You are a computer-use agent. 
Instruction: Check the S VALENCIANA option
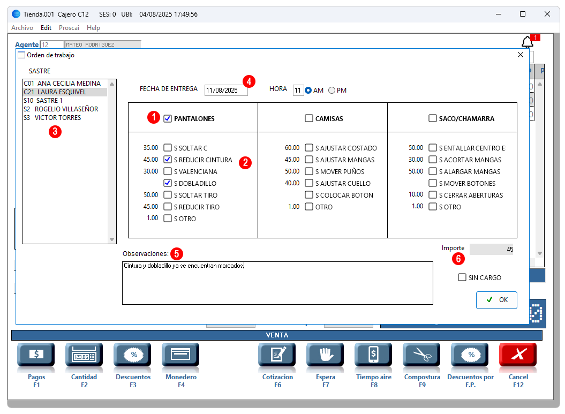[x=168, y=171]
